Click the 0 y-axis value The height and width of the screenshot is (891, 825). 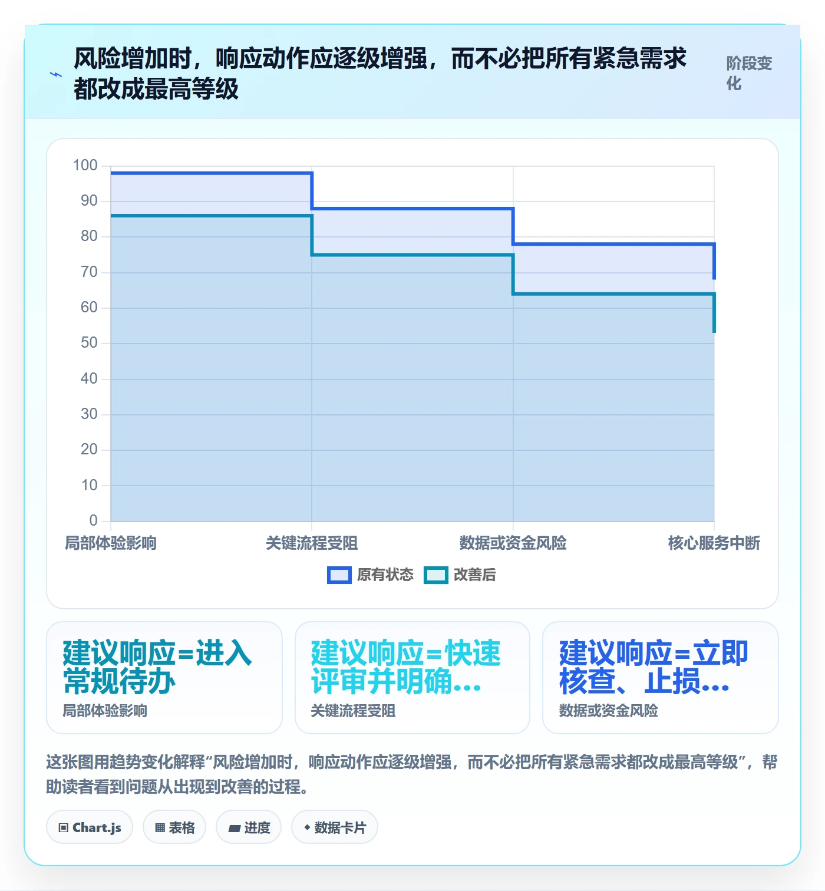click(x=94, y=521)
